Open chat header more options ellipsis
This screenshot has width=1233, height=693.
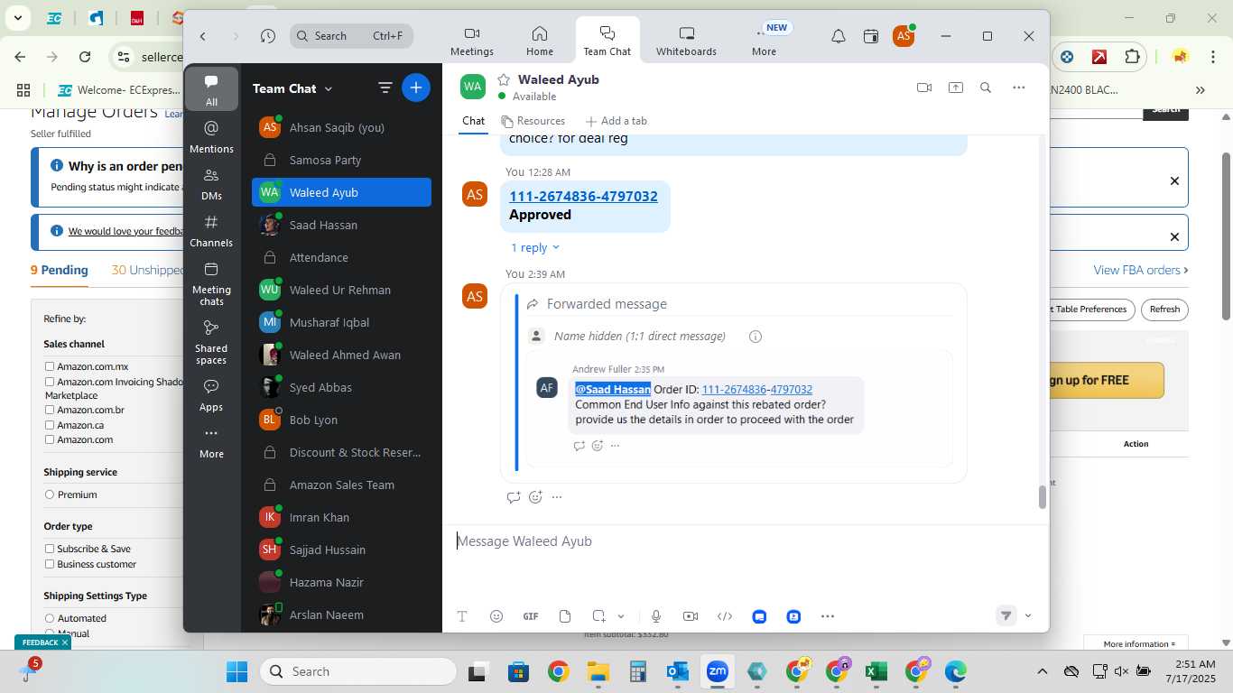pos(1019,88)
